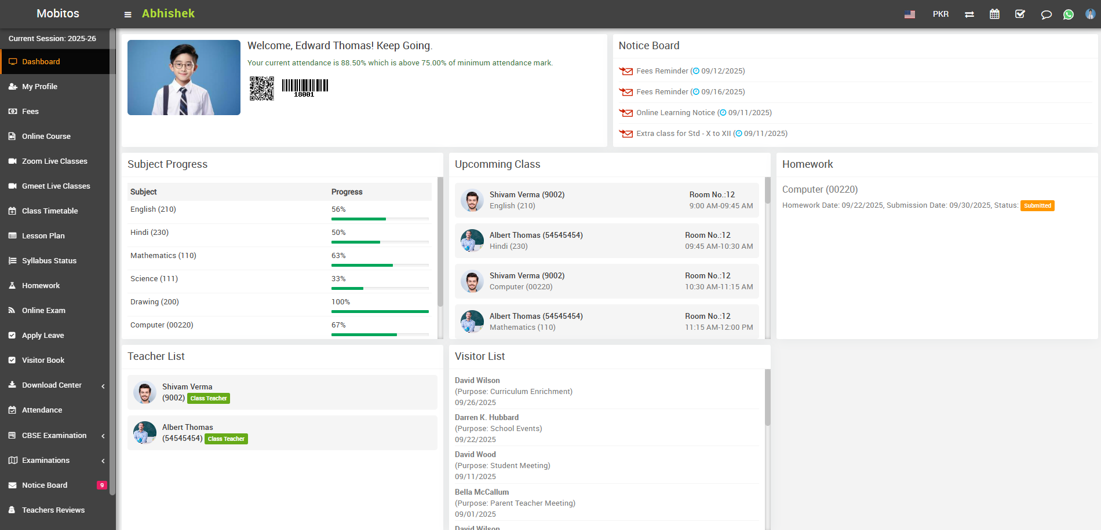Click the WhatsApp icon in header

click(1068, 14)
